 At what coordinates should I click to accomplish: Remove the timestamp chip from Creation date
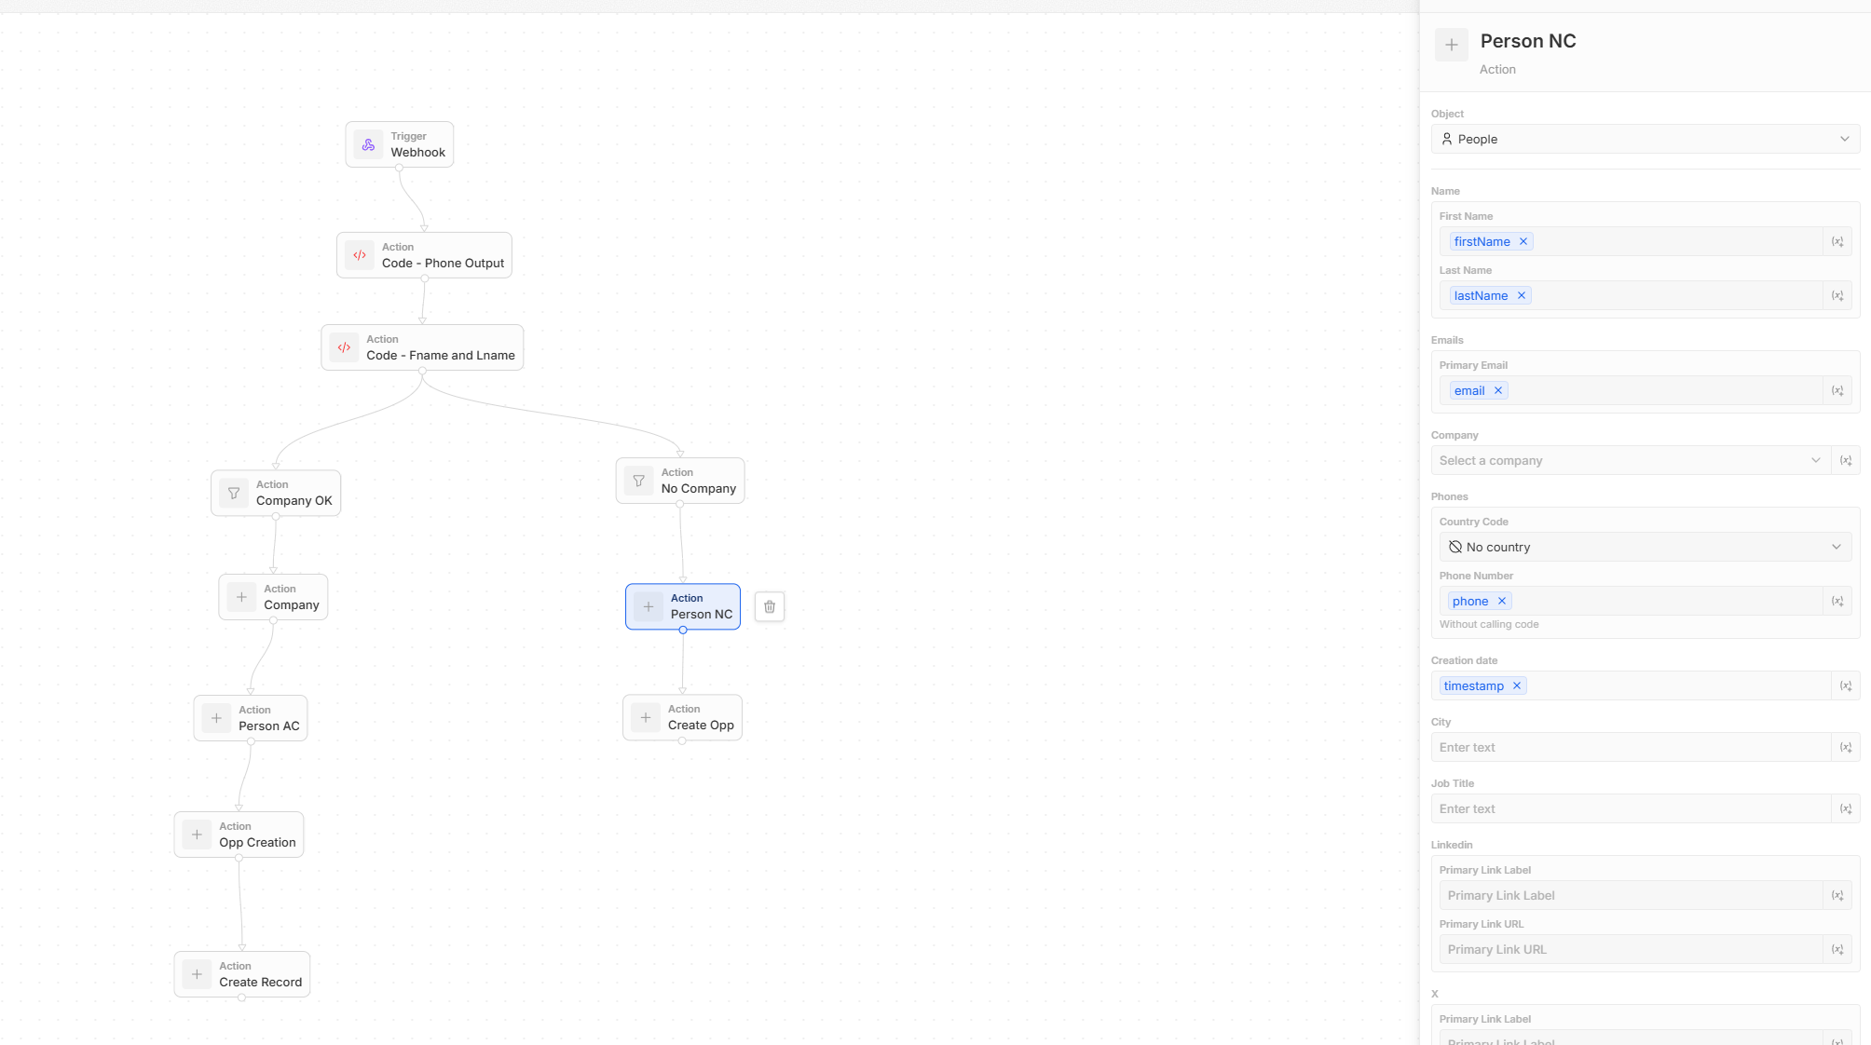pyautogui.click(x=1517, y=686)
